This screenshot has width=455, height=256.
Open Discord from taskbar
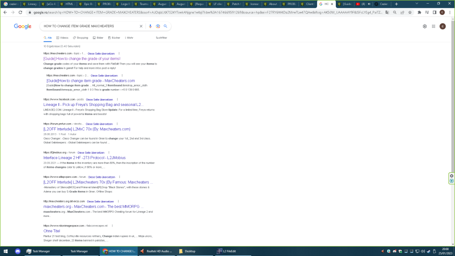click(x=18, y=251)
